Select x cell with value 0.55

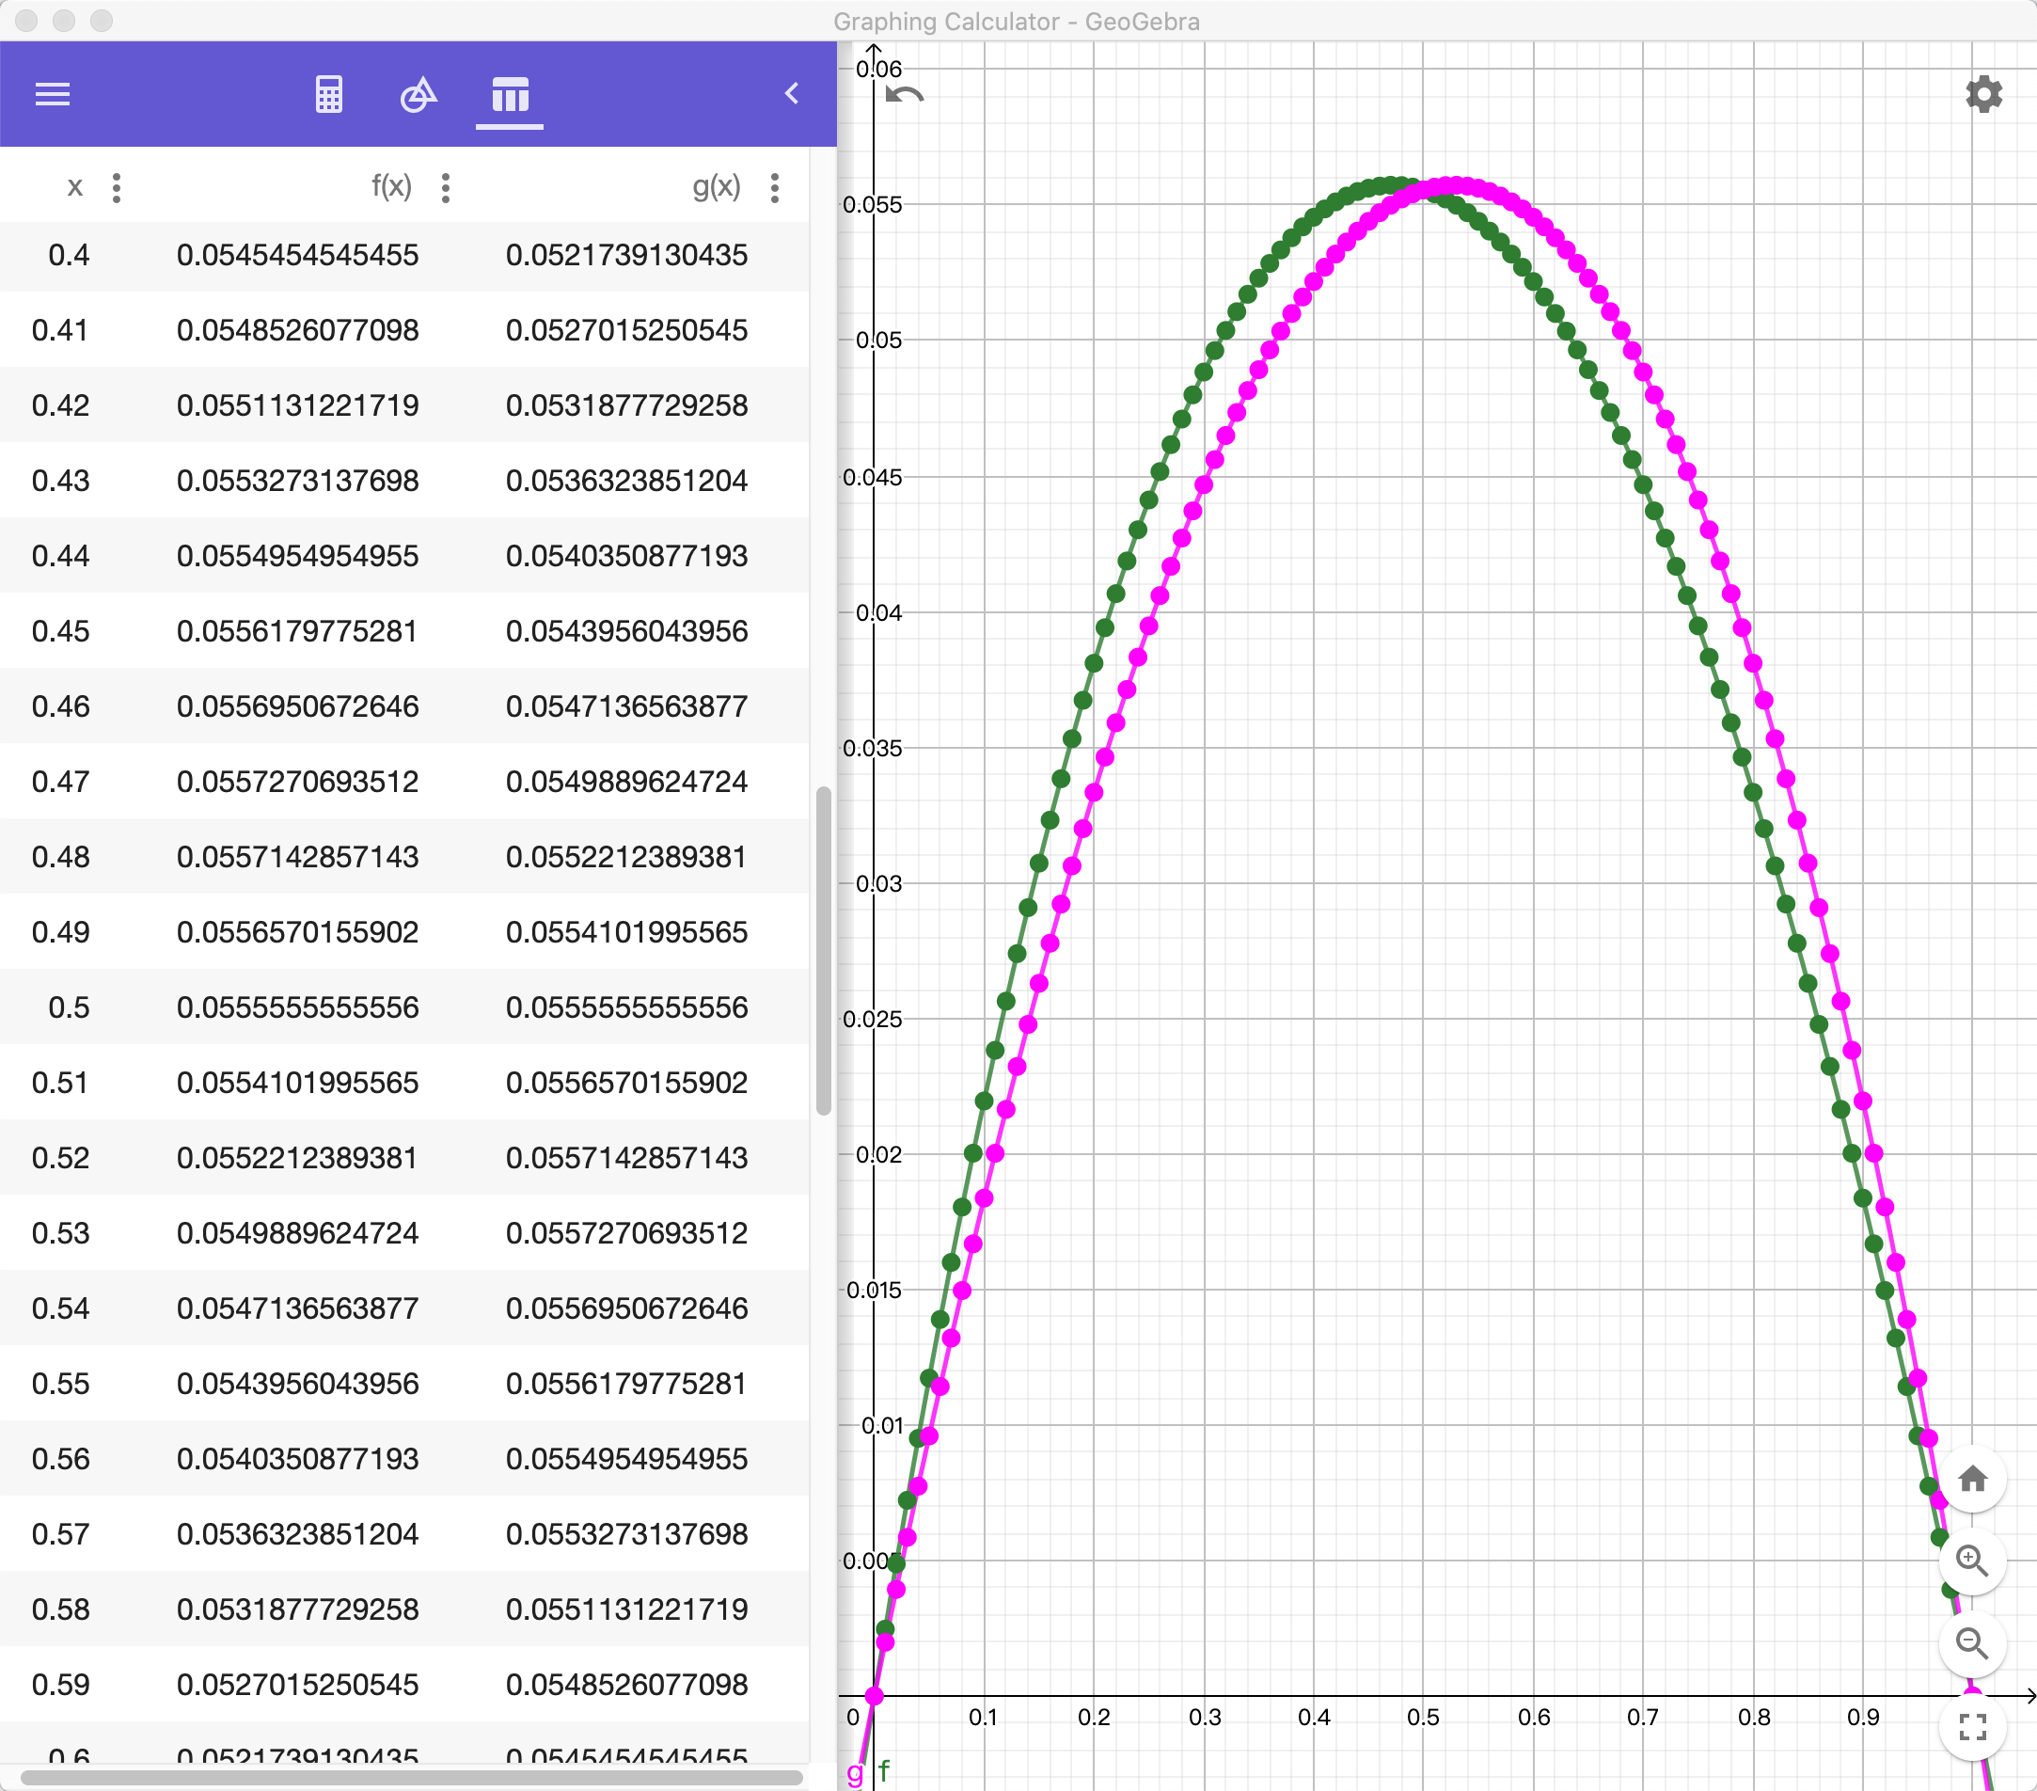[61, 1384]
